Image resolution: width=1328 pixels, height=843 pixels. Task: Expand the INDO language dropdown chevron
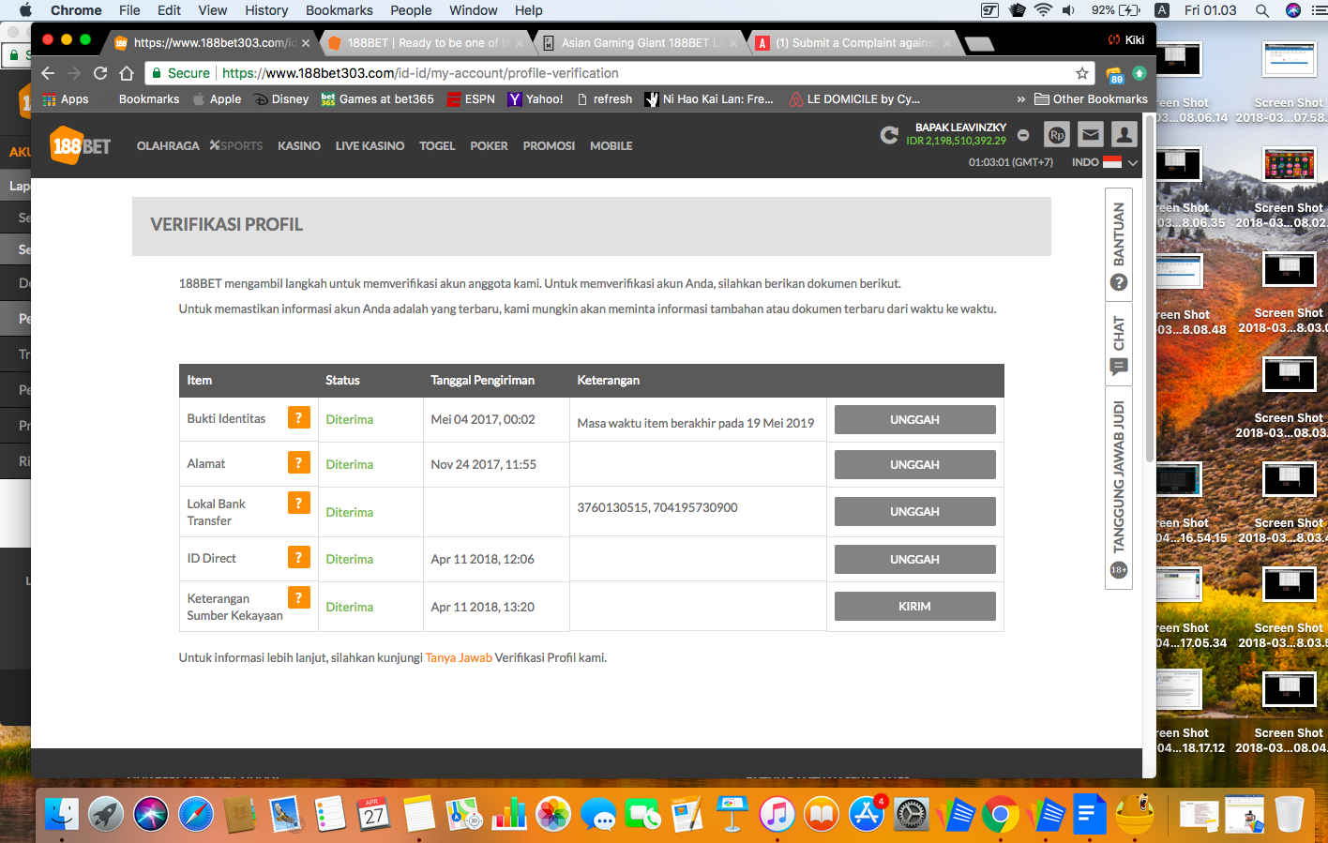tap(1133, 162)
